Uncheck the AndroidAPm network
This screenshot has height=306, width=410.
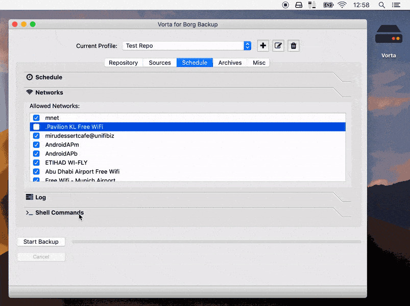(36, 145)
